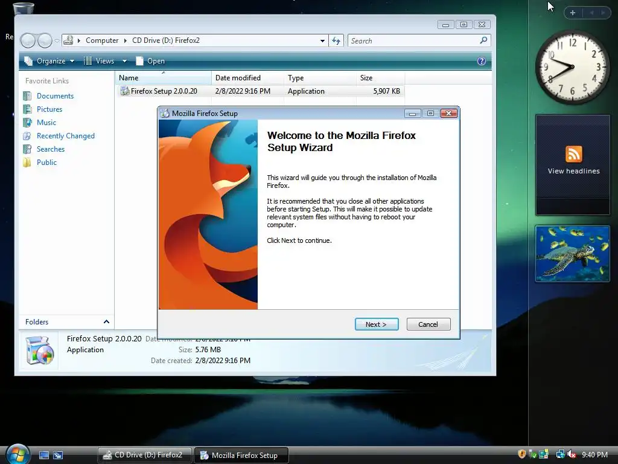
Task: Expand the Organize dropdown arrow
Action: [72, 61]
